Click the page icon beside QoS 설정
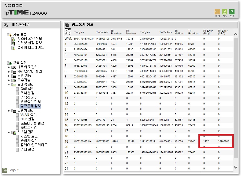The width and height of the screenshot is (244, 180). point(17,89)
